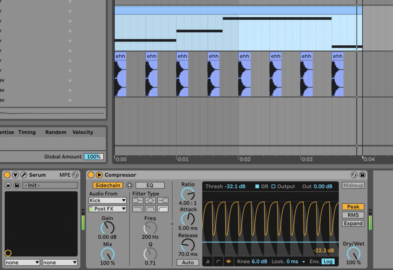393x270 pixels.
Task: Open the Post FX tap point dropdown
Action: click(107, 209)
